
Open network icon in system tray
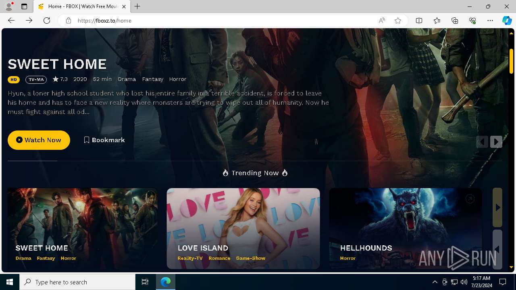pyautogui.click(x=454, y=282)
